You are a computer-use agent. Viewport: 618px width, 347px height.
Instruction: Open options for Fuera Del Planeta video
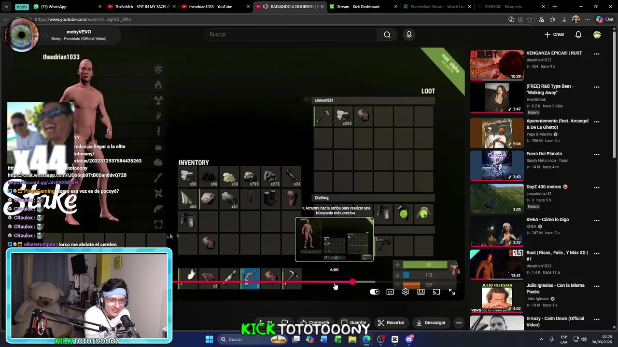click(x=597, y=155)
